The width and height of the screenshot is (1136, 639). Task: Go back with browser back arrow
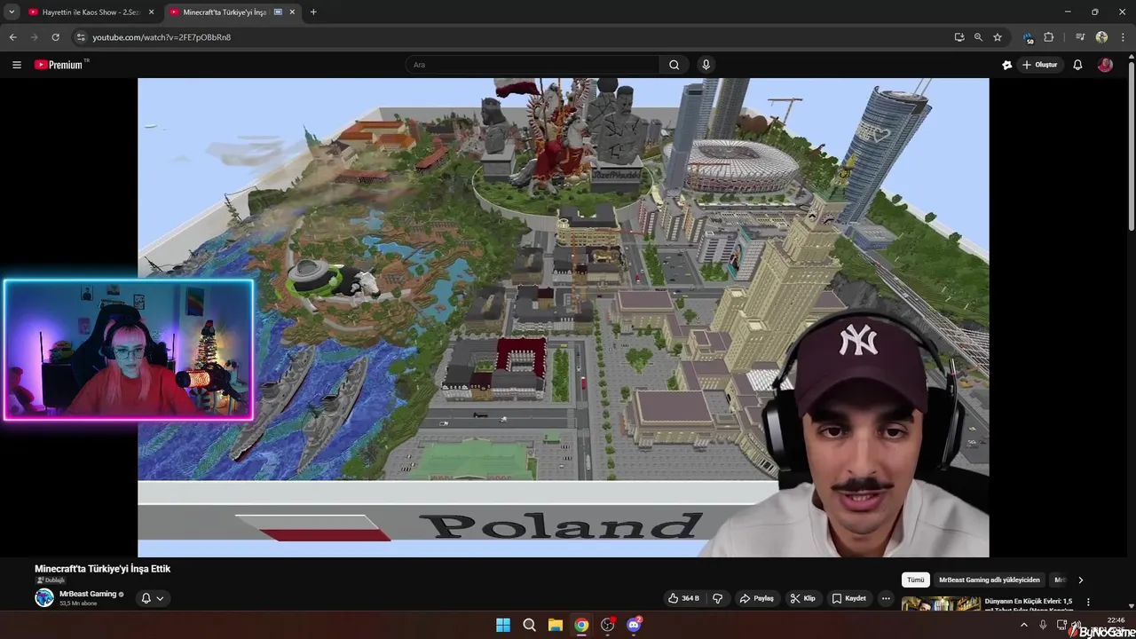[12, 37]
